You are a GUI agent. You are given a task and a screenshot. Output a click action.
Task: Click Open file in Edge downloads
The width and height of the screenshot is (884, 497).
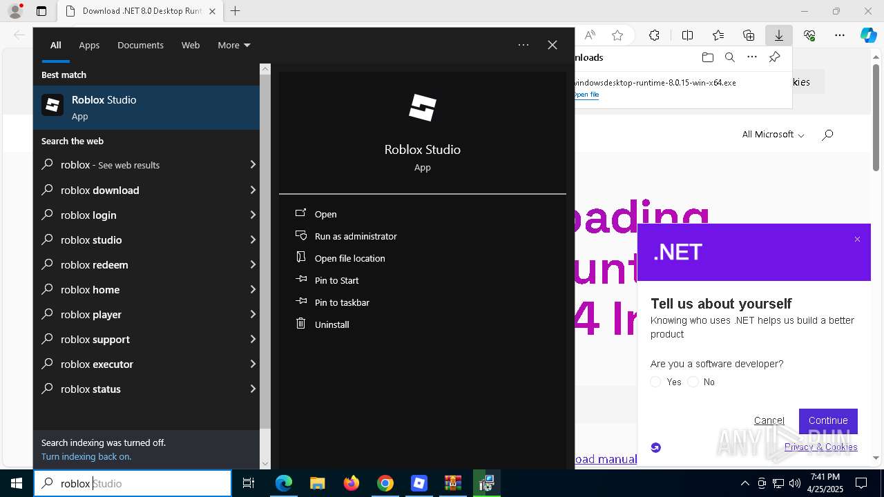tap(586, 95)
